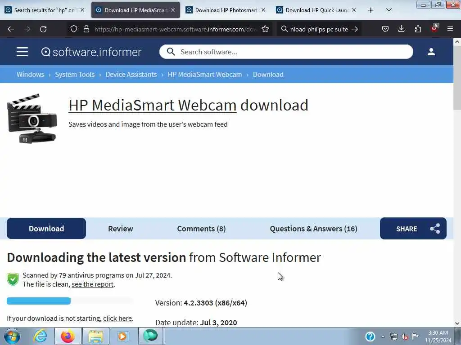Screen dimensions: 461x345
Task: Open the Firefox extensions puzzle icon
Action: point(418,29)
